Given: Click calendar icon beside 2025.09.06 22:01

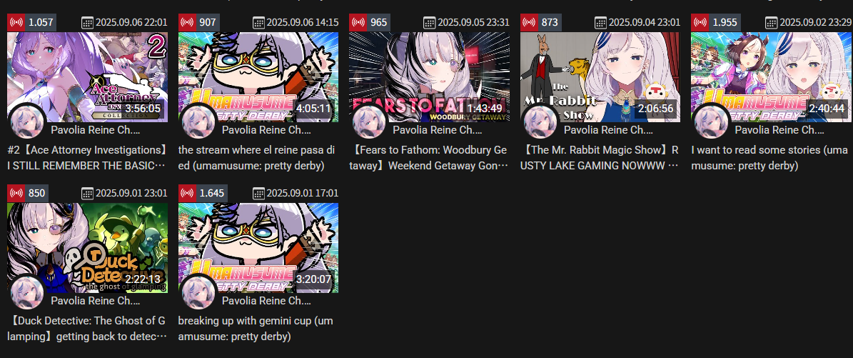Looking at the screenshot, I should (x=87, y=22).
